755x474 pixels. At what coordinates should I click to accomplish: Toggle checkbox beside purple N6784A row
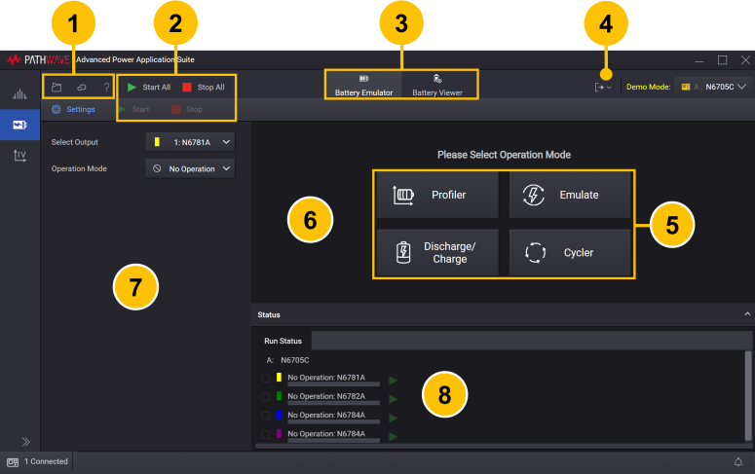pyautogui.click(x=265, y=434)
